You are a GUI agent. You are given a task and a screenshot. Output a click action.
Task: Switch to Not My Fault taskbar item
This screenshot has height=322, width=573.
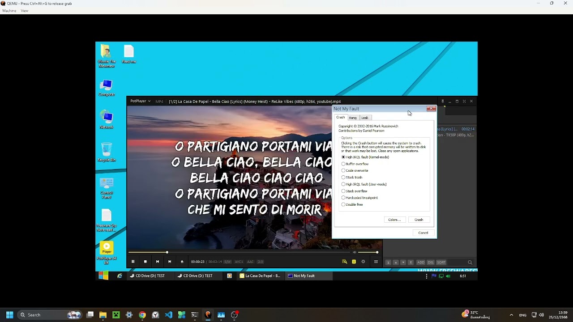point(308,276)
